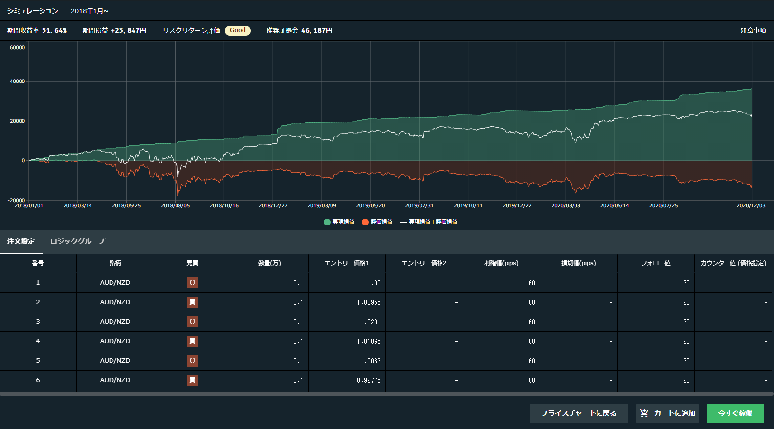Click the カウンター値 (価格指定) column header
774x429 pixels.
pos(733,263)
